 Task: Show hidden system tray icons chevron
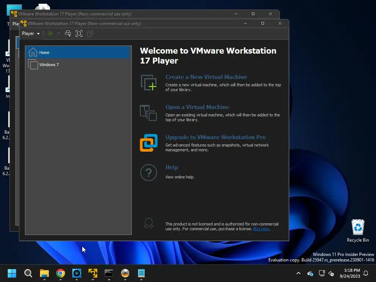point(299,273)
